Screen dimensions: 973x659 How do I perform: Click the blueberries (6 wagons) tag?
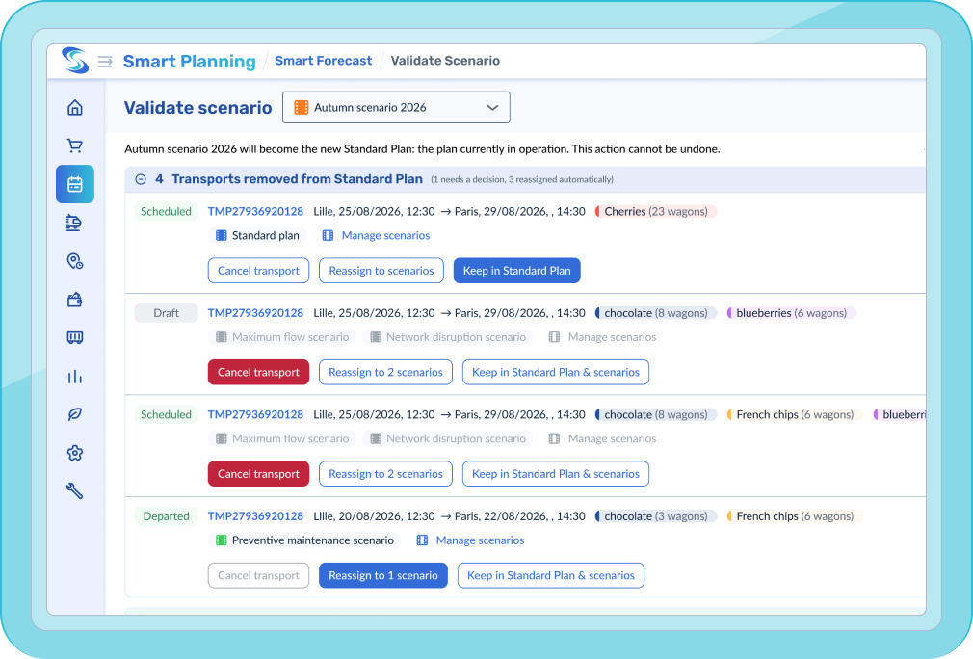791,313
